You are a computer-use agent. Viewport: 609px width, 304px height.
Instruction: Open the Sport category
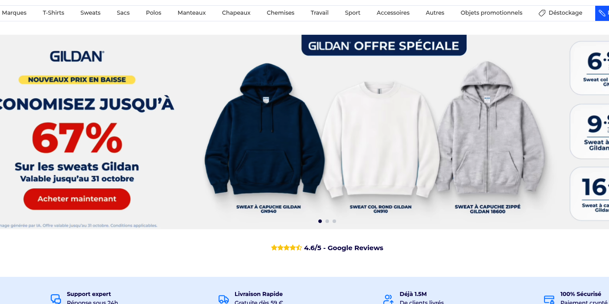point(353,13)
